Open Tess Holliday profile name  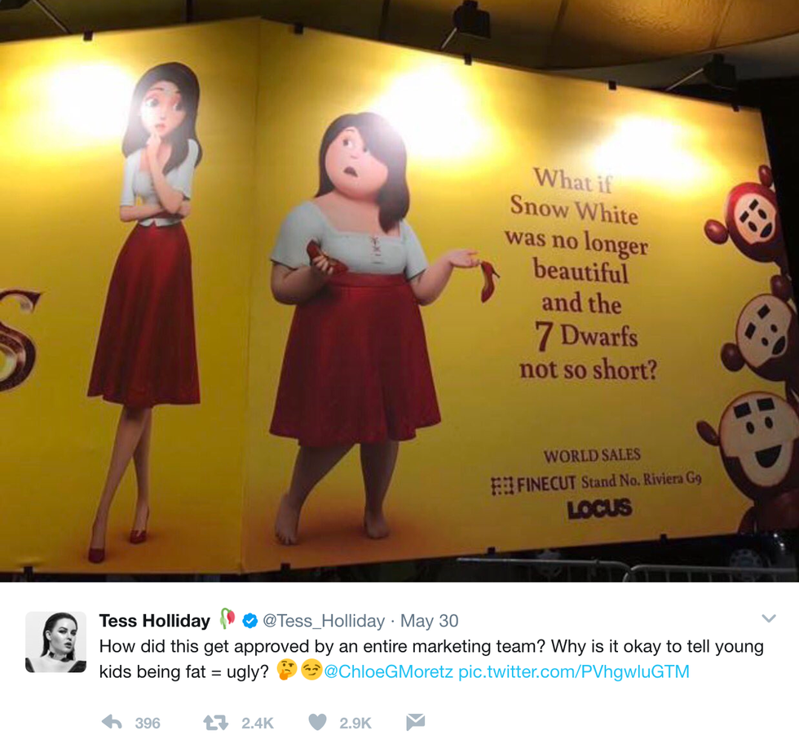click(x=154, y=621)
